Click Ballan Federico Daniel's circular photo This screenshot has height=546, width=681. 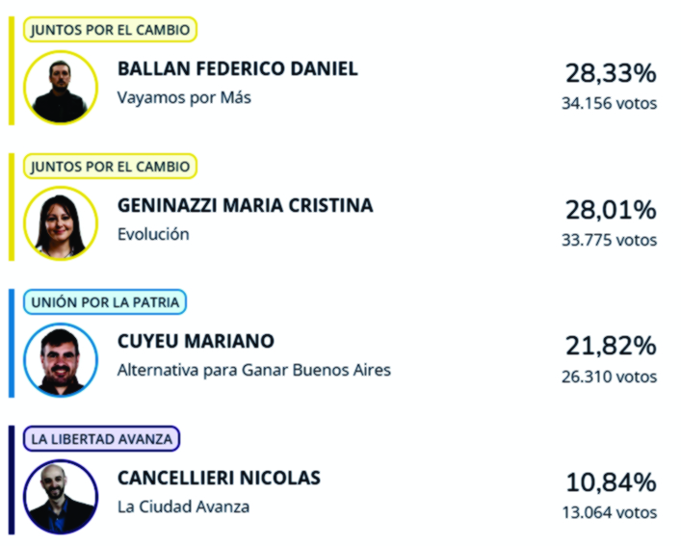pyautogui.click(x=61, y=88)
